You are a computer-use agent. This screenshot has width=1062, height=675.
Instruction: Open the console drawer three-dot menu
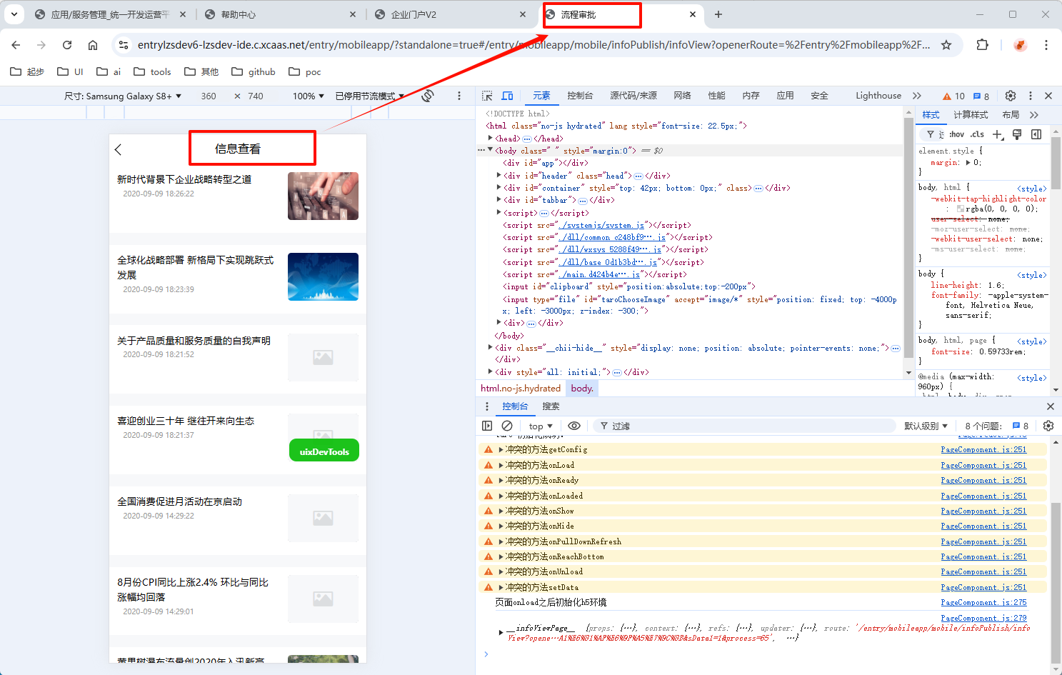[x=487, y=406]
